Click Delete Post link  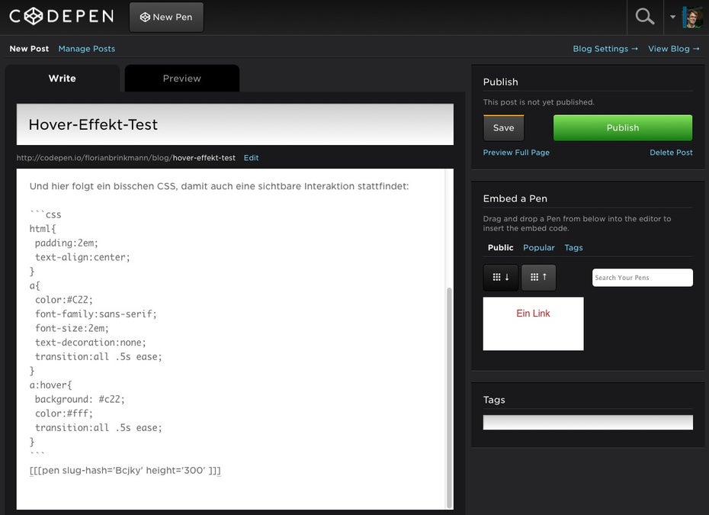(671, 153)
